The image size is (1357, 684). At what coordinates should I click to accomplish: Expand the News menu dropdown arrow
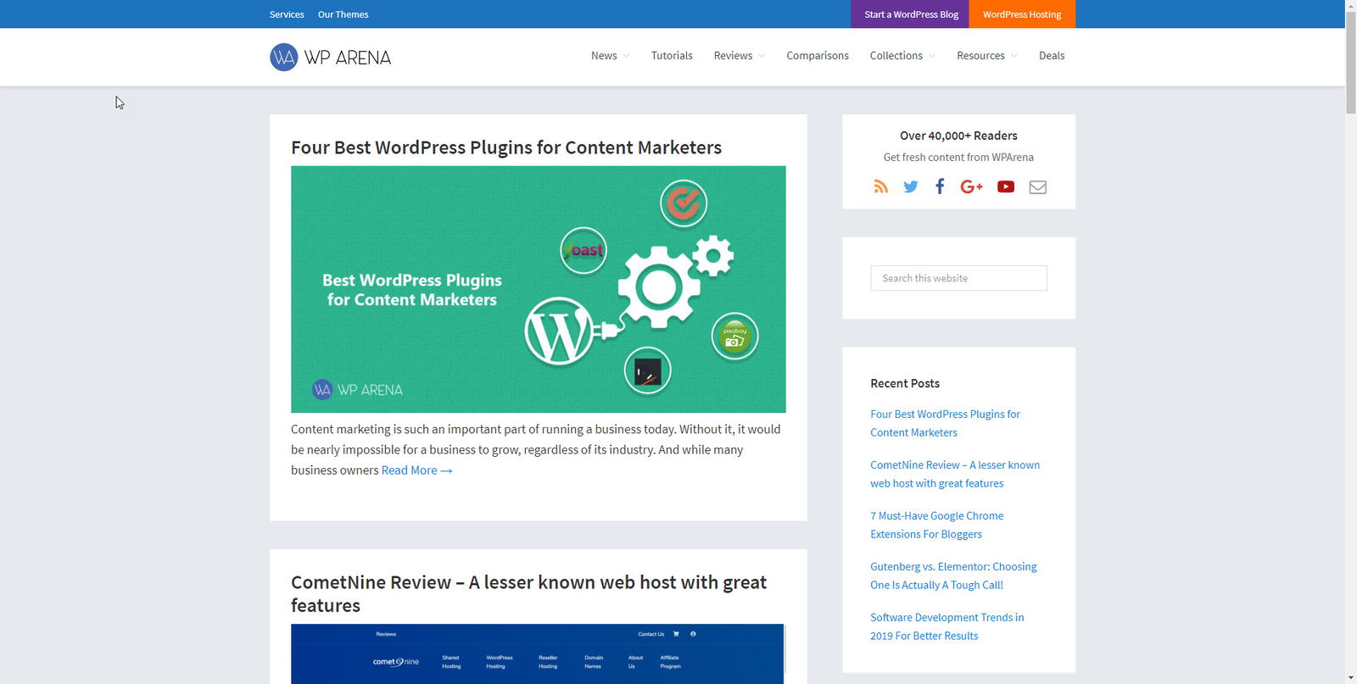[x=626, y=56]
